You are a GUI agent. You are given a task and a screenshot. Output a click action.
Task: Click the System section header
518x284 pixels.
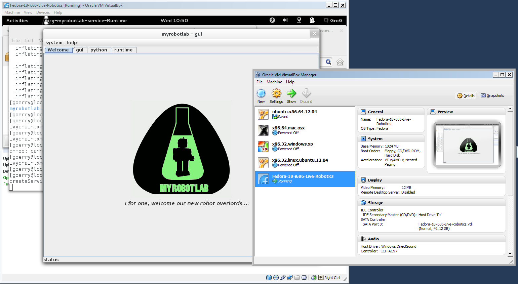(391, 138)
